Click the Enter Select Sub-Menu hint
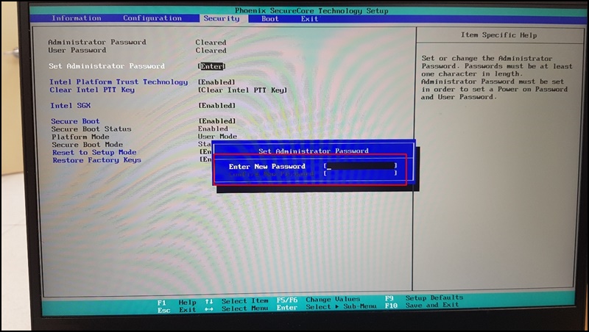 click(326, 307)
